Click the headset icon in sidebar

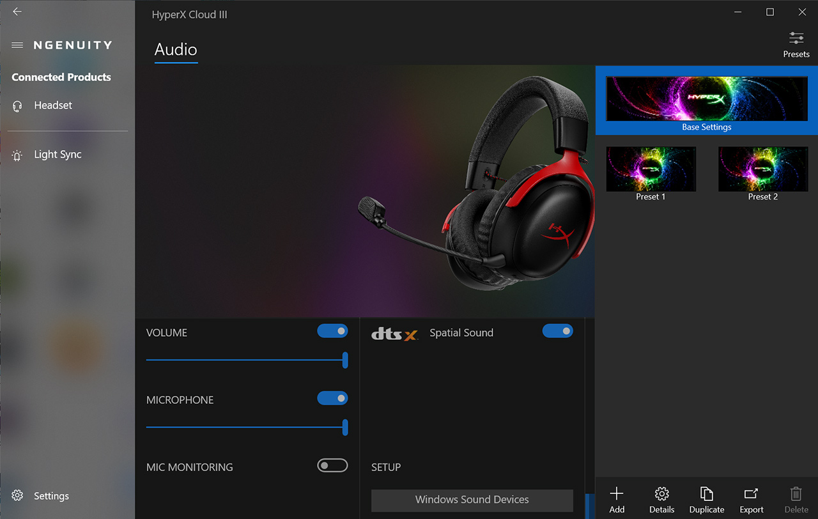18,106
